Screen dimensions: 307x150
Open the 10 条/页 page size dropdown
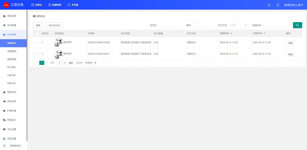pos(90,63)
